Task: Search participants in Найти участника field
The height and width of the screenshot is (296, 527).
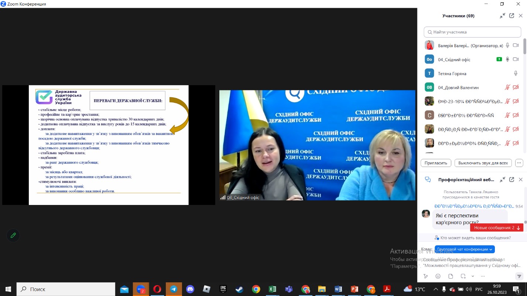Action: click(x=472, y=32)
